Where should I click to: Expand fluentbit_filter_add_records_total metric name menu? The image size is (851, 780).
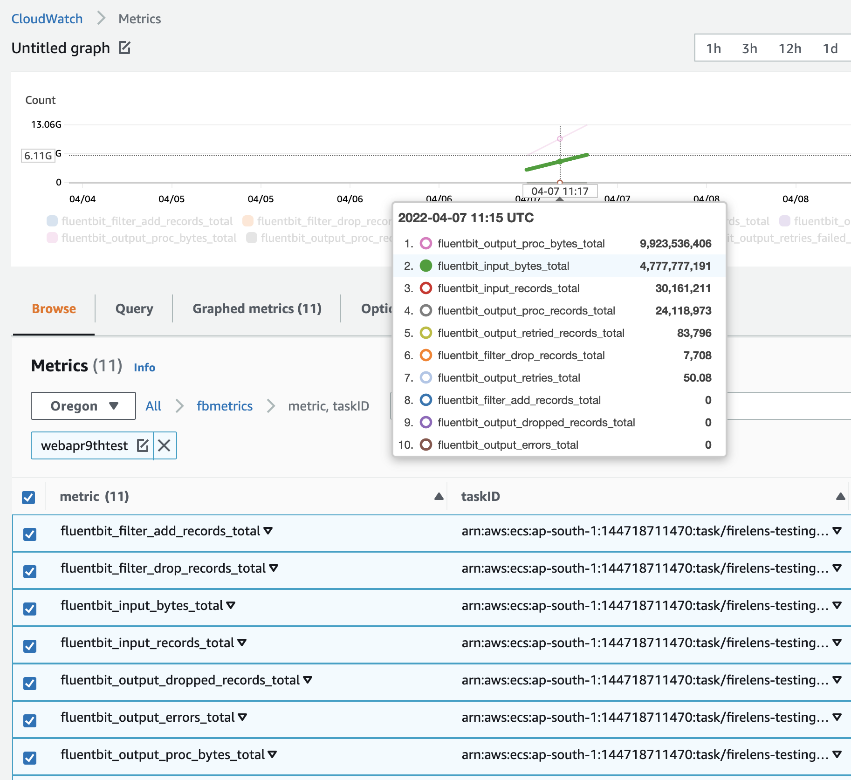[x=268, y=531]
